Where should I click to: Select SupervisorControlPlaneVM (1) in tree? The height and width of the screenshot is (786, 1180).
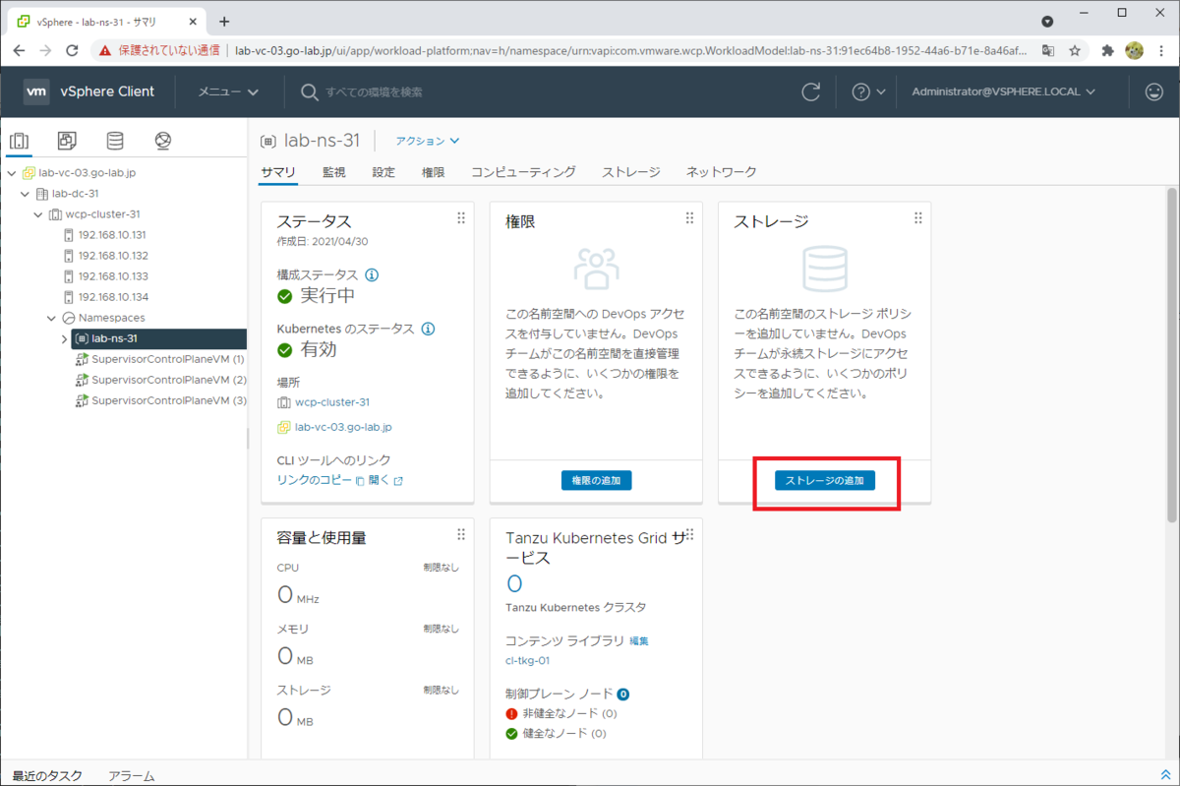click(168, 359)
